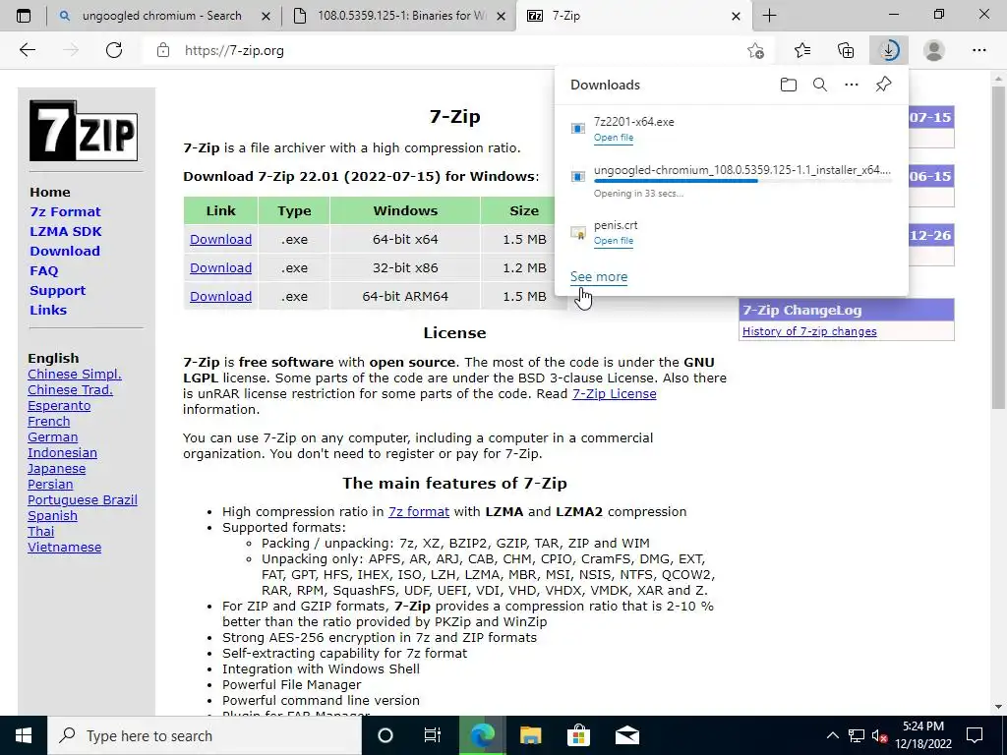Open the Collections icon
Image resolution: width=1007 pixels, height=755 pixels.
pos(846,50)
